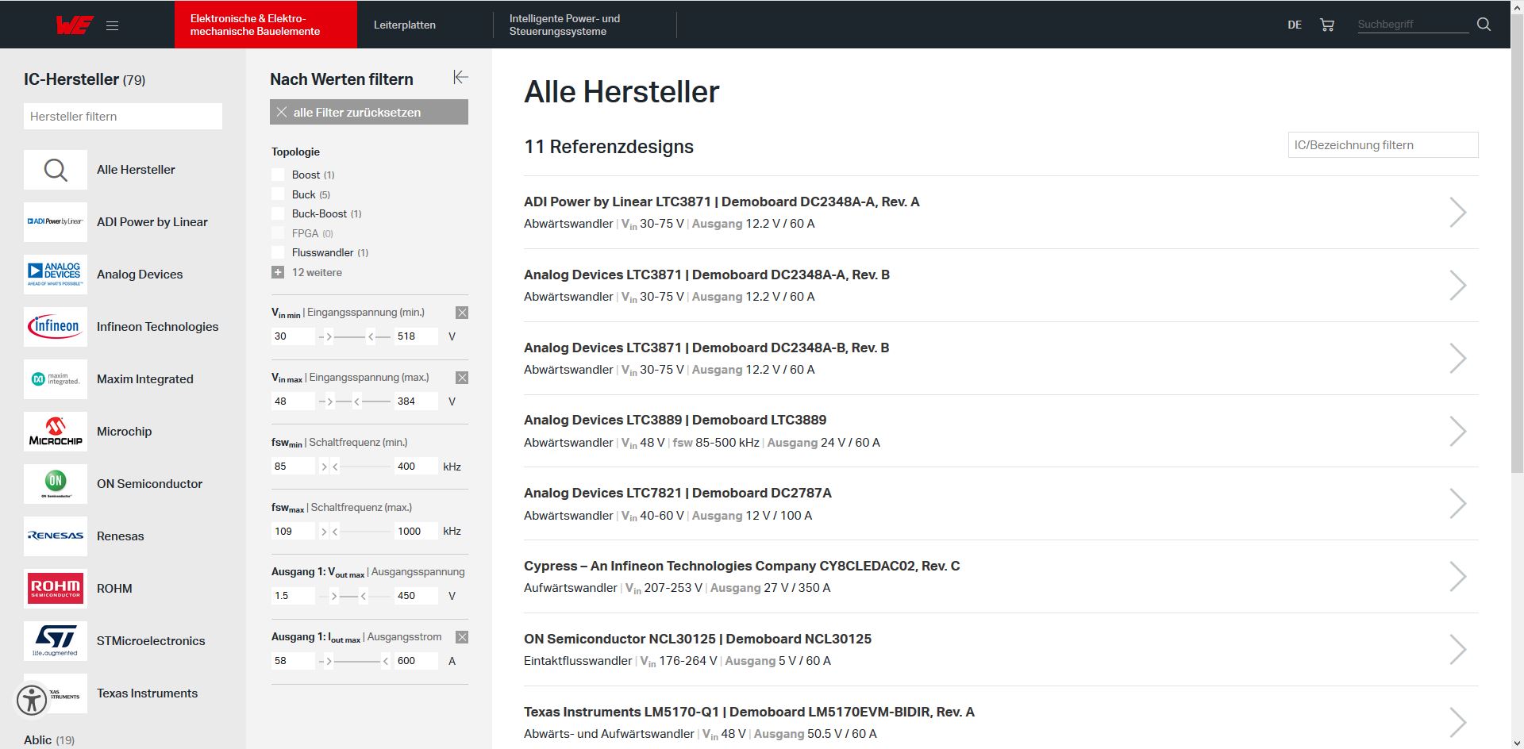Click alle Filter zurücksetzen button
Screen dimensions: 1524x749
[369, 112]
